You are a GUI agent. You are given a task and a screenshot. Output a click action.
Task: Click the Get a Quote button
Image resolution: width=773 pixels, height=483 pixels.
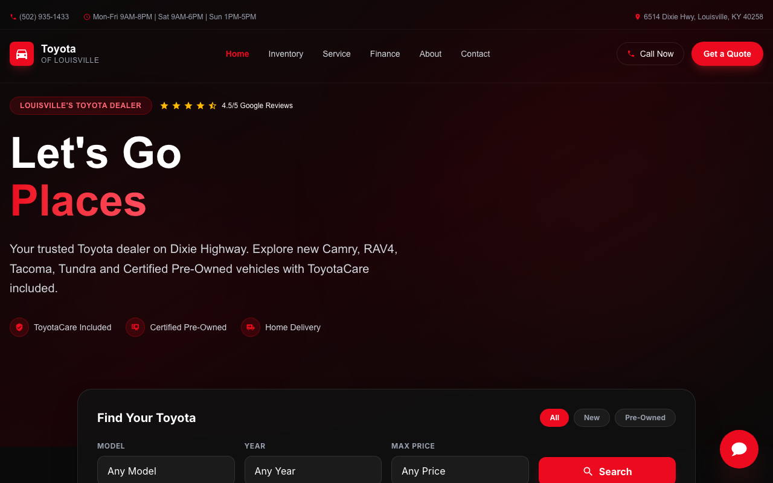click(727, 54)
